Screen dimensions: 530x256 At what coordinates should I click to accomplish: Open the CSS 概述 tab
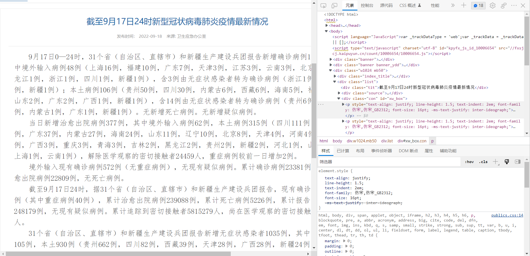410,6
